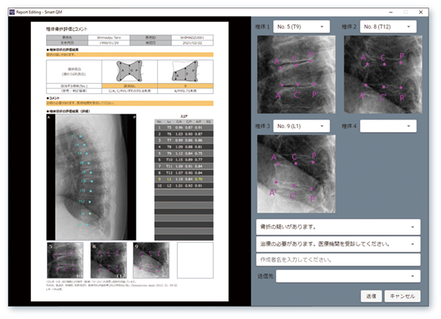Image resolution: width=441 pixels, height=319 pixels.
Task: Open the 治療の必要があります comment dropdown
Action: (338, 243)
